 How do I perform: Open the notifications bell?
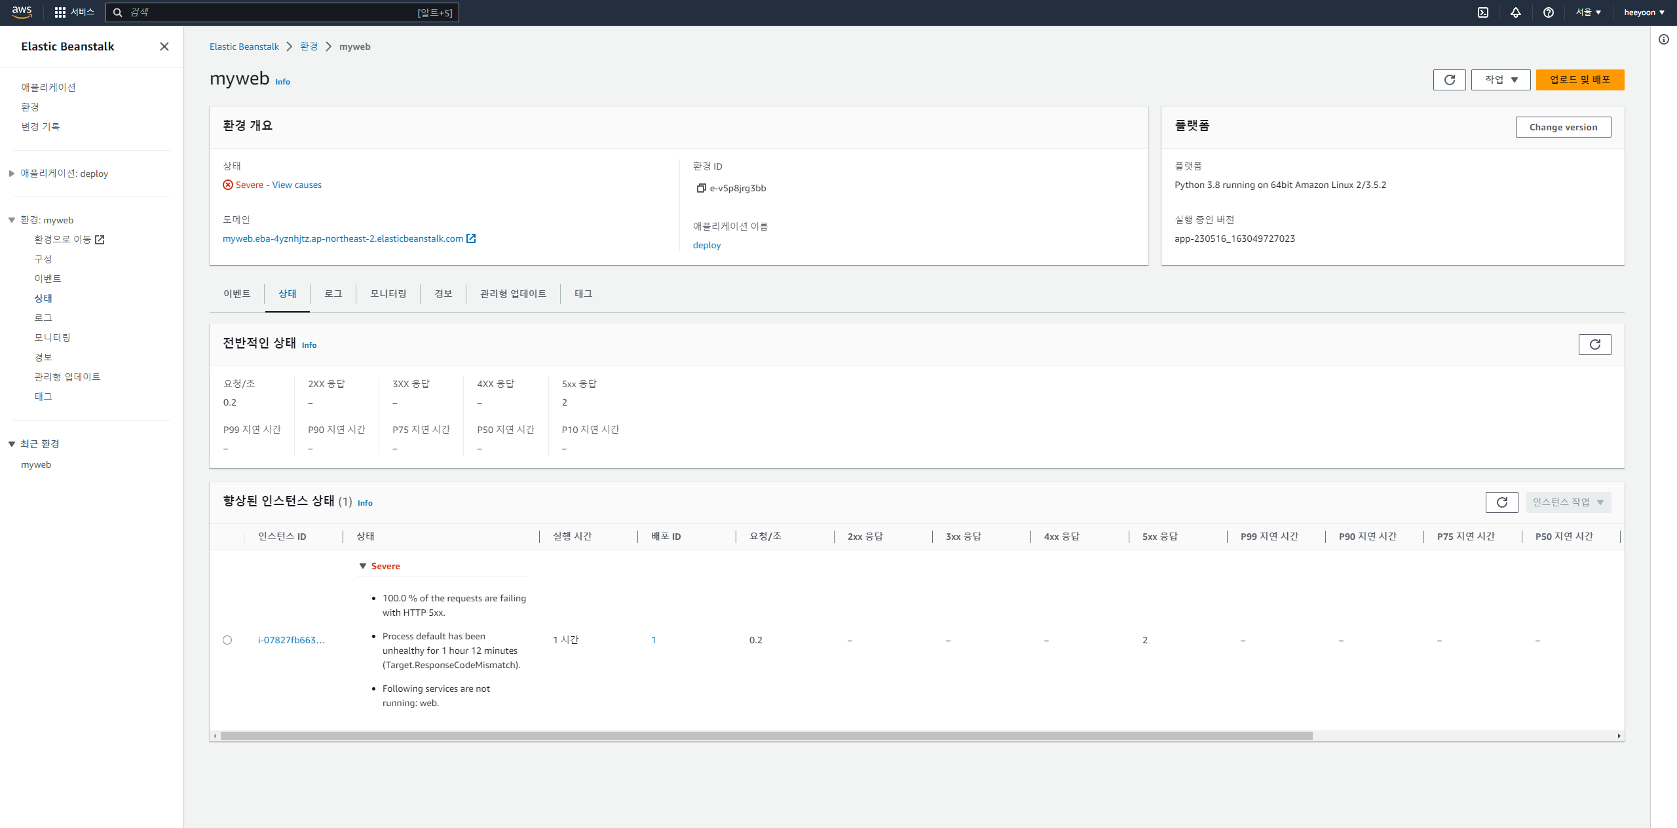[x=1516, y=12]
